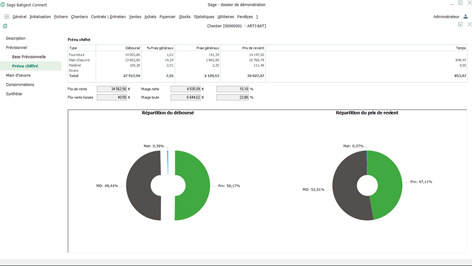Open the ? help menu
Image resolution: width=472 pixels, height=266 pixels.
click(x=257, y=17)
